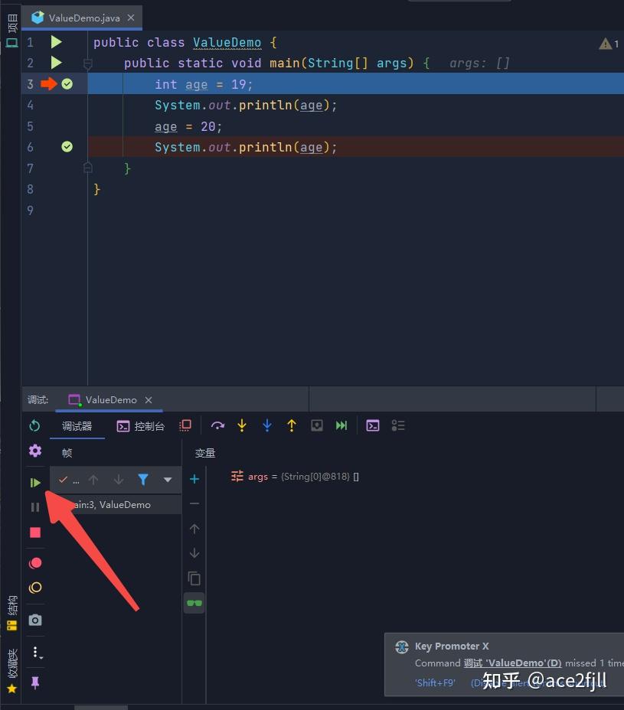The image size is (624, 710).
Task: Click trace current stream chain icon
Action: click(x=398, y=425)
